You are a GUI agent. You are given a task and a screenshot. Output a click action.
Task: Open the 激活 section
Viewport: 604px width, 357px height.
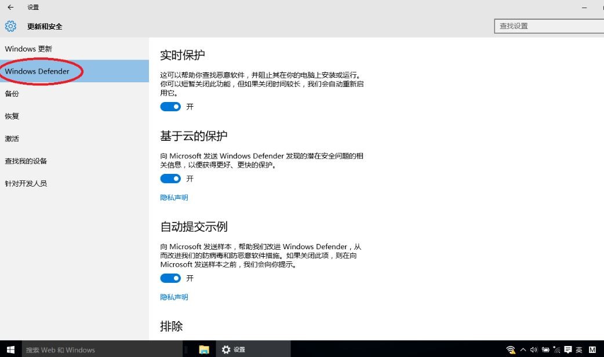[x=74, y=139]
